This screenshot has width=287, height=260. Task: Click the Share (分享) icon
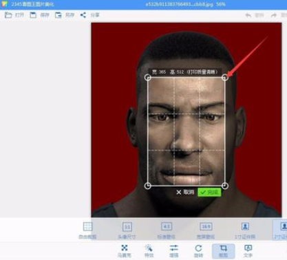83,15
